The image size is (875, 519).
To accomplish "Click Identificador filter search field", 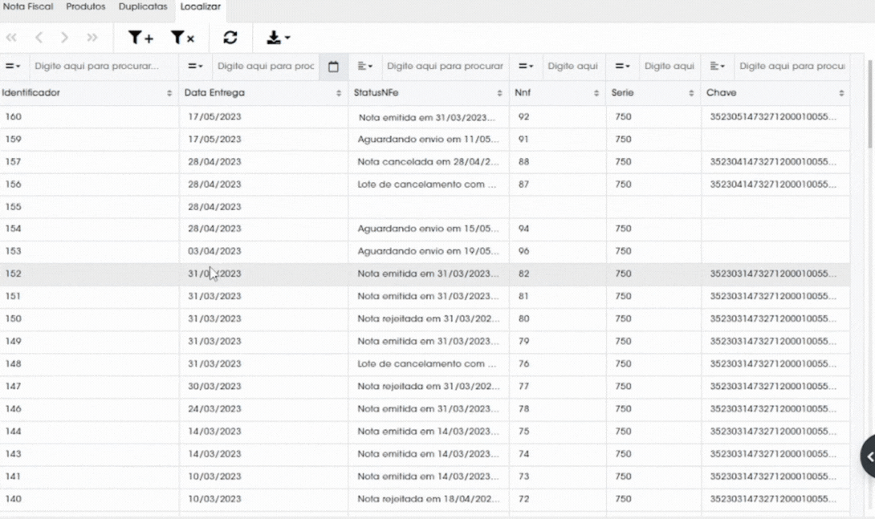I will [104, 67].
